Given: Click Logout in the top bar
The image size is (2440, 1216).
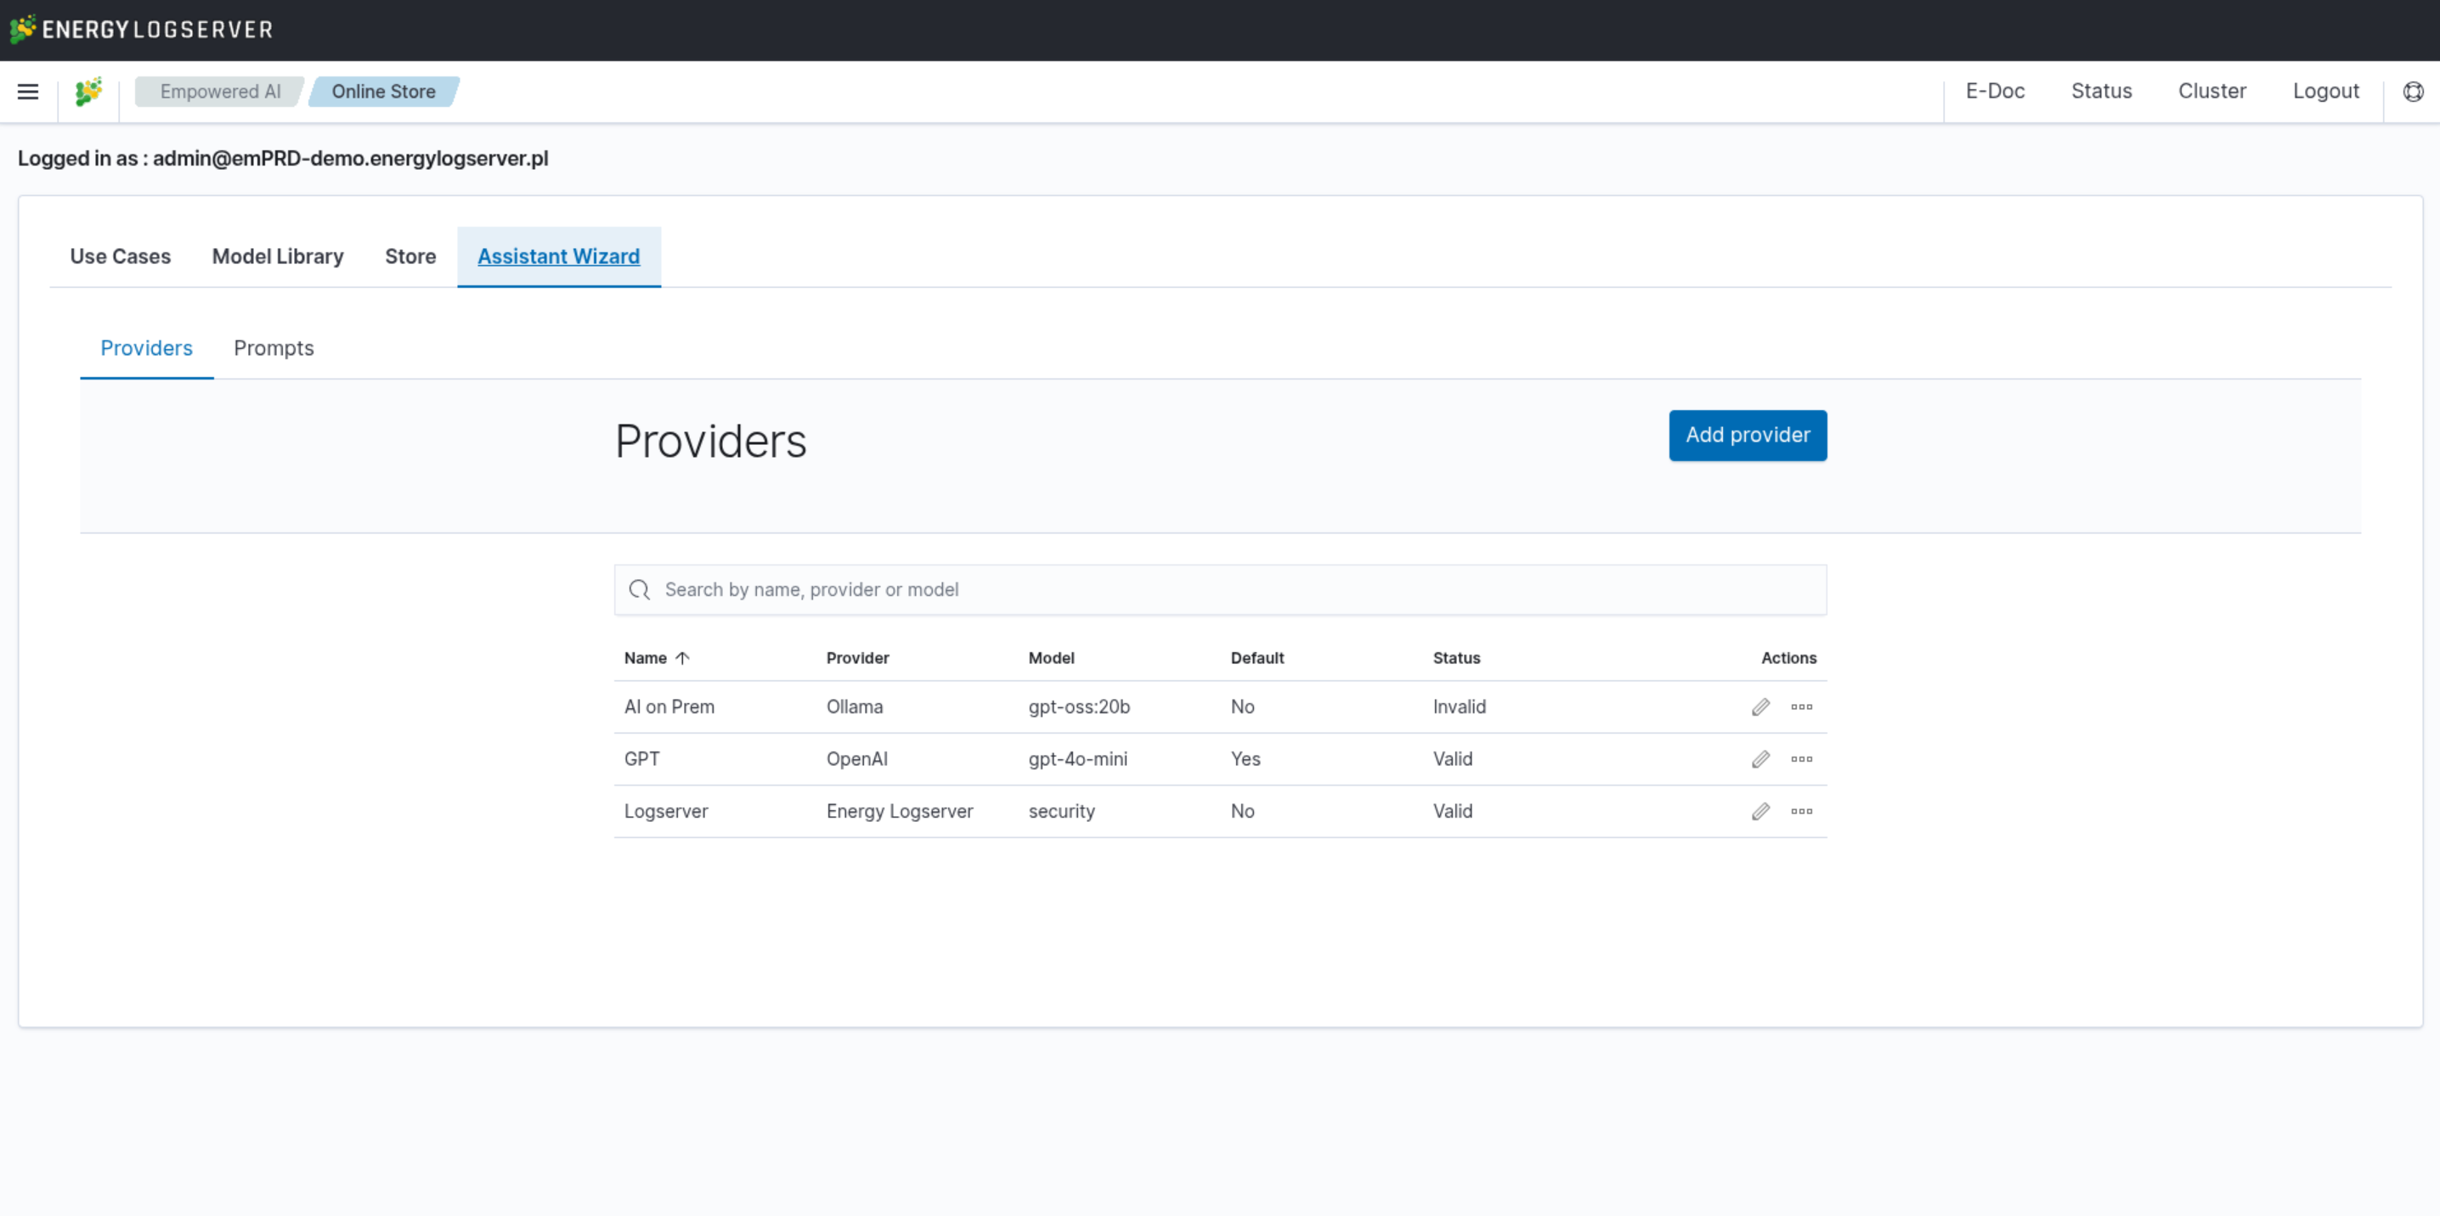Looking at the screenshot, I should tap(2324, 92).
